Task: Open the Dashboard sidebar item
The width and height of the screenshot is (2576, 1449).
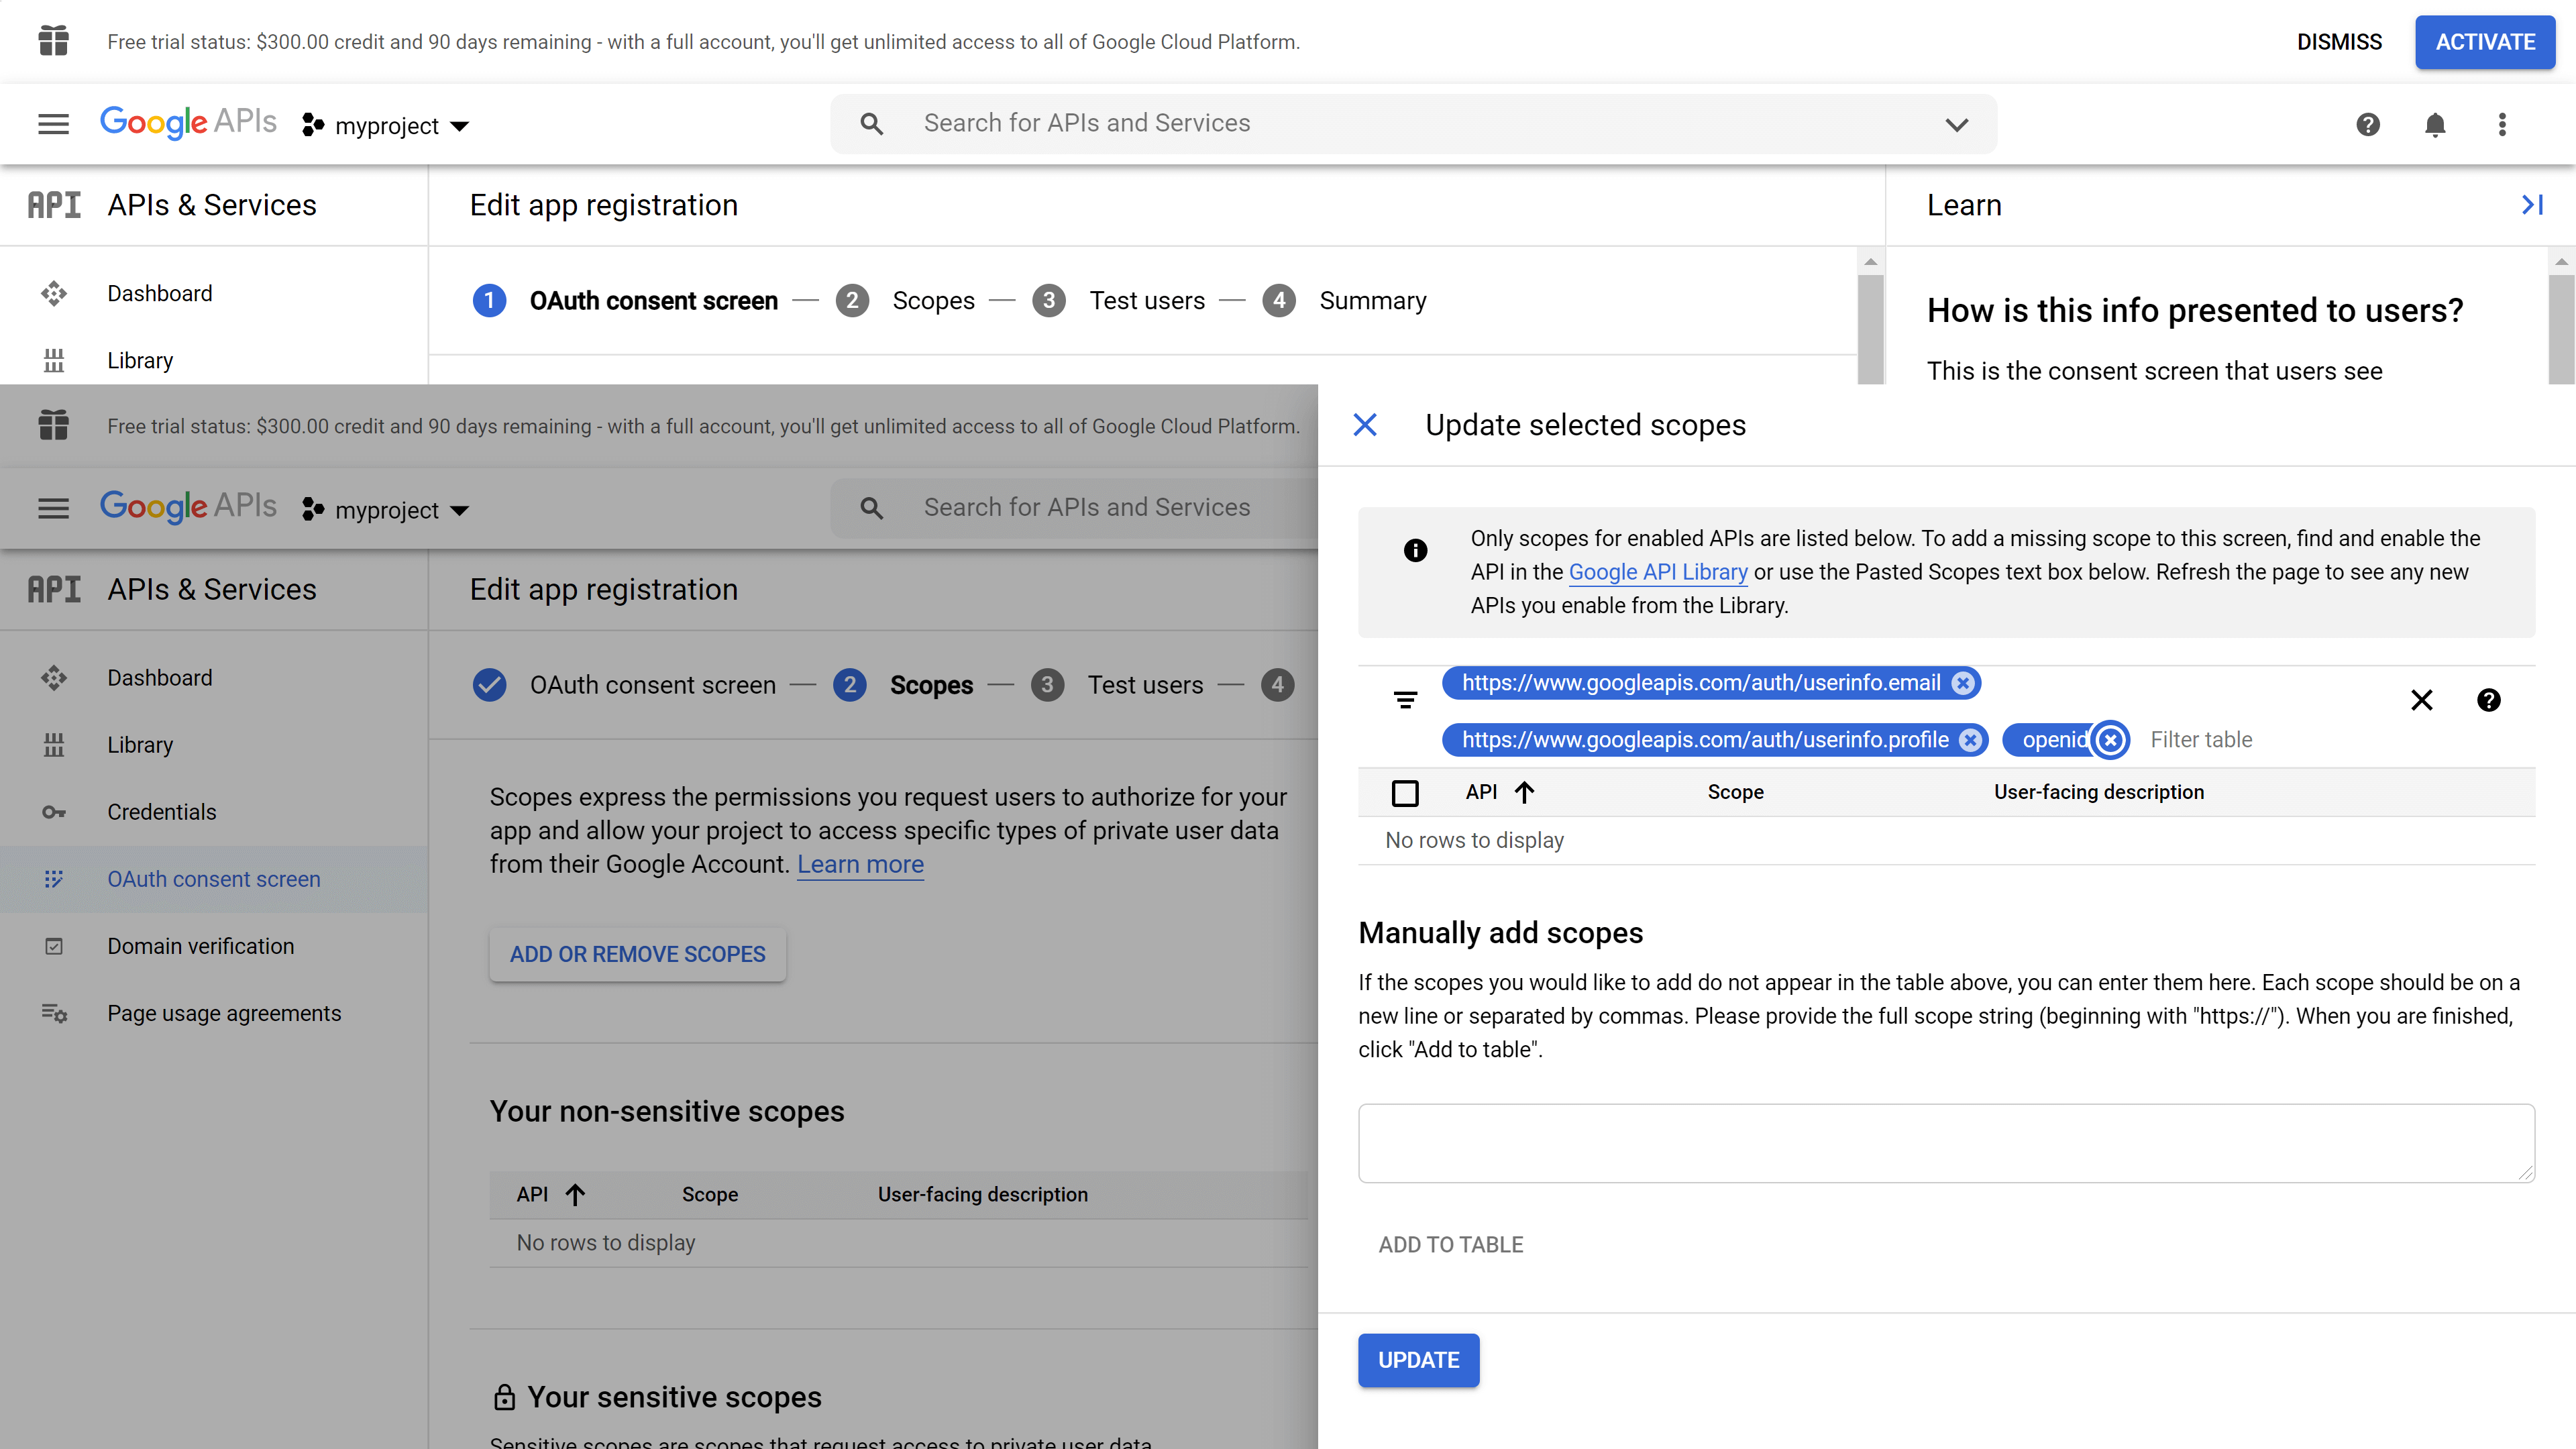Action: (159, 293)
